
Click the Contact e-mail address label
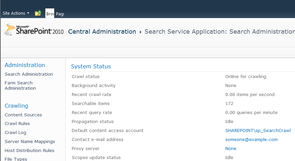tap(98, 139)
